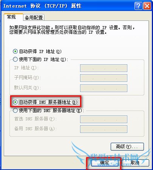The image size is (153, 170).
Task: Click the 高级 button
Action: coord(127,147)
